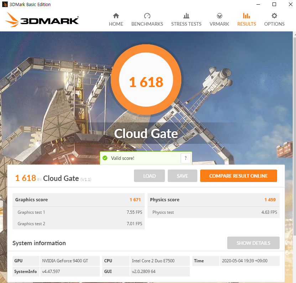Click the Results orange bars icon

coord(246,16)
